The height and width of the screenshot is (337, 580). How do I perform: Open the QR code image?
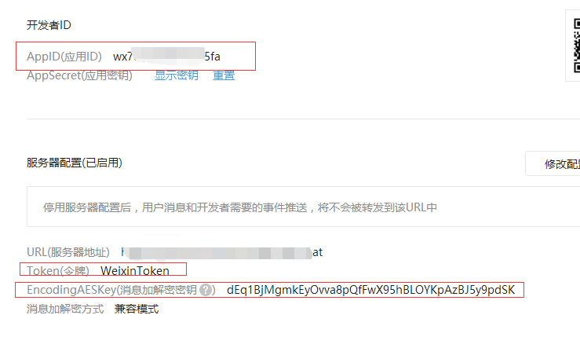[576, 46]
